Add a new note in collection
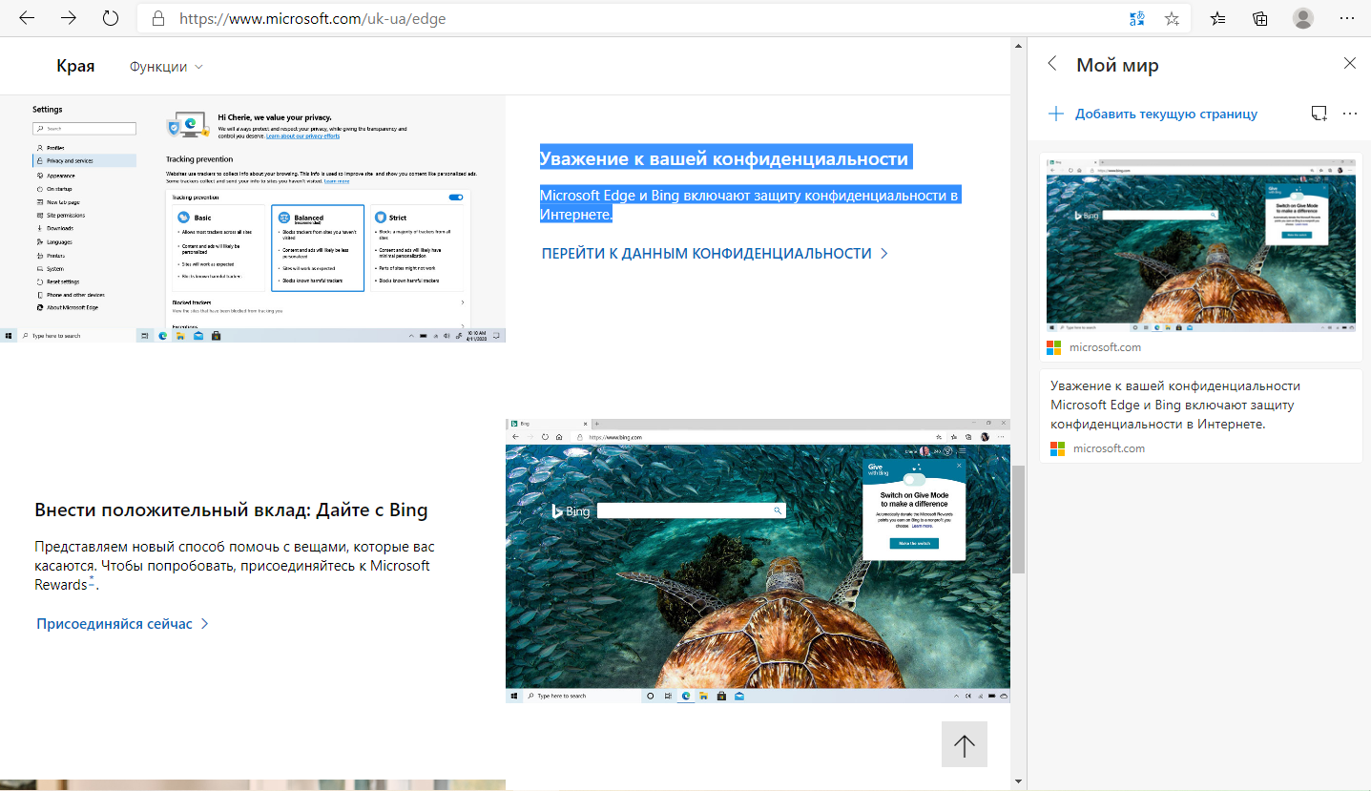The width and height of the screenshot is (1371, 791). 1319,114
